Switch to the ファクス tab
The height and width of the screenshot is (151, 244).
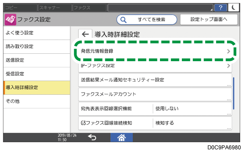(x=89, y=8)
